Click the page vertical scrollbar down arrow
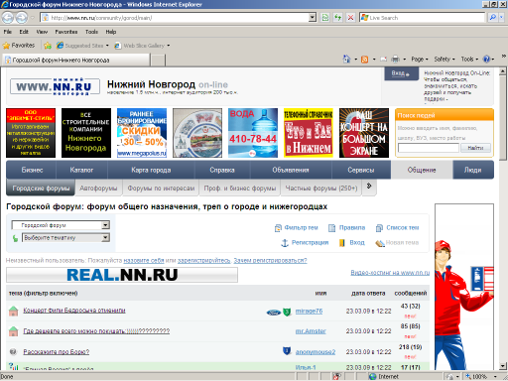This screenshot has width=508, height=381. coord(503,366)
